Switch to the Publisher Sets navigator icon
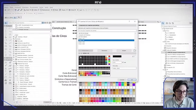 pyautogui.click(x=173, y=23)
